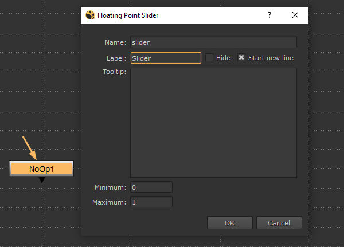Select the NoOp1 node
The height and width of the screenshot is (247, 344).
click(41, 169)
